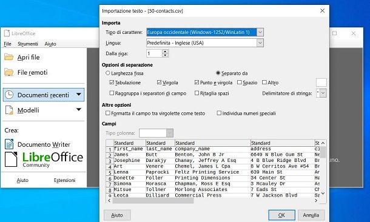Click LibreOffice document icon in title bar
370x222 pixels.
tap(7, 33)
